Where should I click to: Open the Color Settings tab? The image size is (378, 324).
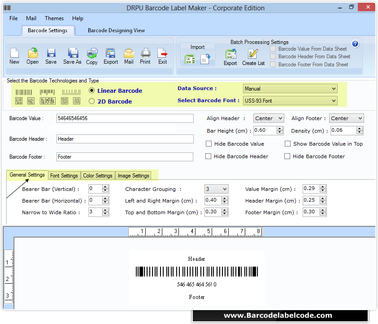[x=98, y=176]
